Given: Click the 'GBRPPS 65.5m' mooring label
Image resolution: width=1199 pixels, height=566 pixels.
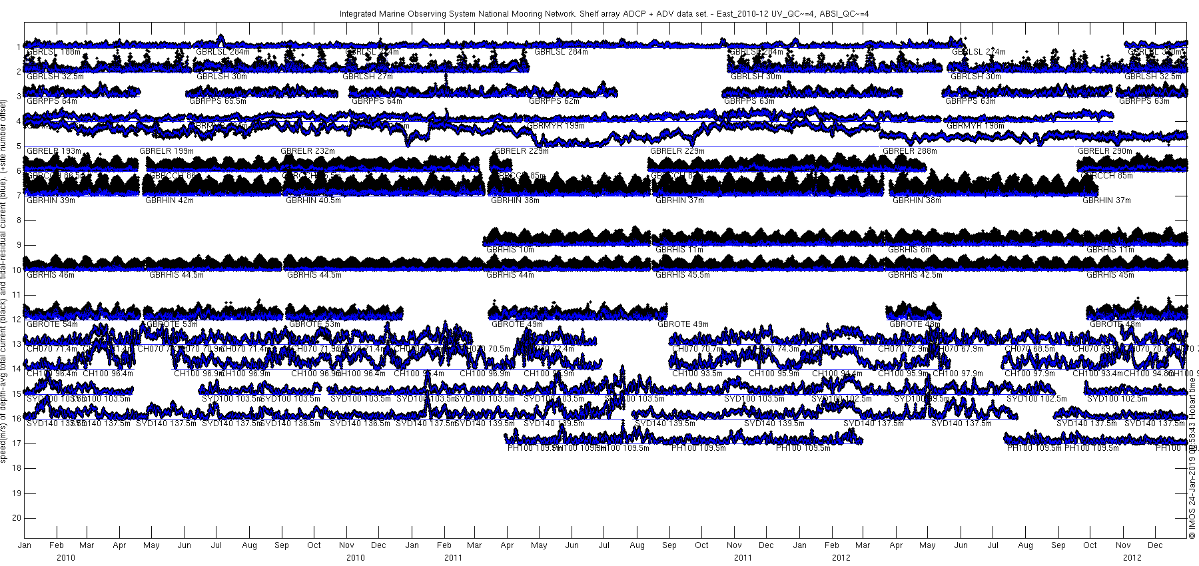Looking at the screenshot, I should coord(218,101).
